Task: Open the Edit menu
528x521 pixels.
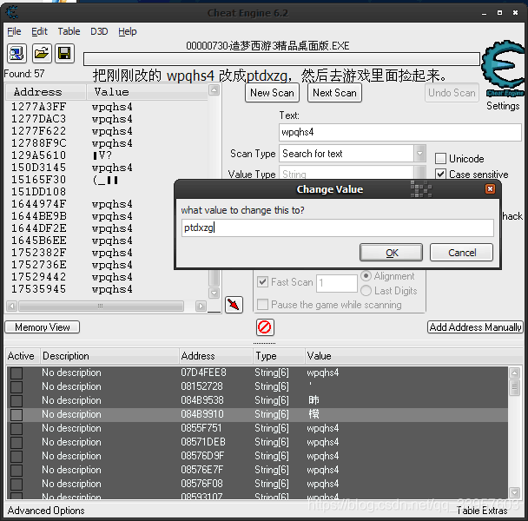Action: click(x=39, y=31)
